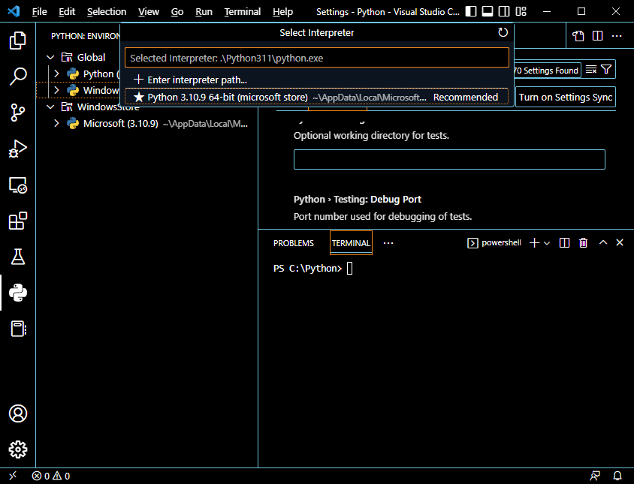Close the terminal panel with X

coord(620,242)
